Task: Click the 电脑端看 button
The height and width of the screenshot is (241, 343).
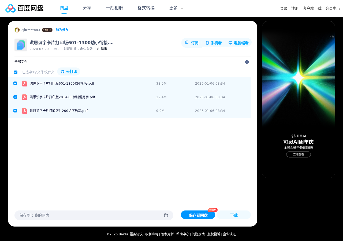Action: pos(238,43)
